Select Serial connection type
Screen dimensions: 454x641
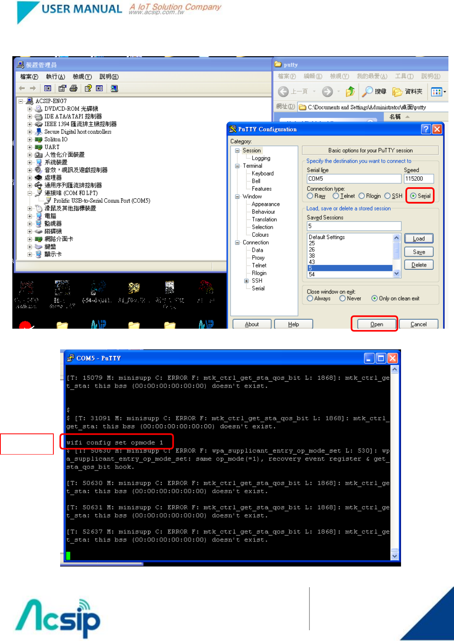click(413, 196)
